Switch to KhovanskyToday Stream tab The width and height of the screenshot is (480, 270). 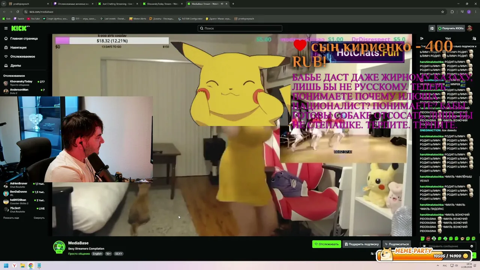pyautogui.click(x=162, y=4)
